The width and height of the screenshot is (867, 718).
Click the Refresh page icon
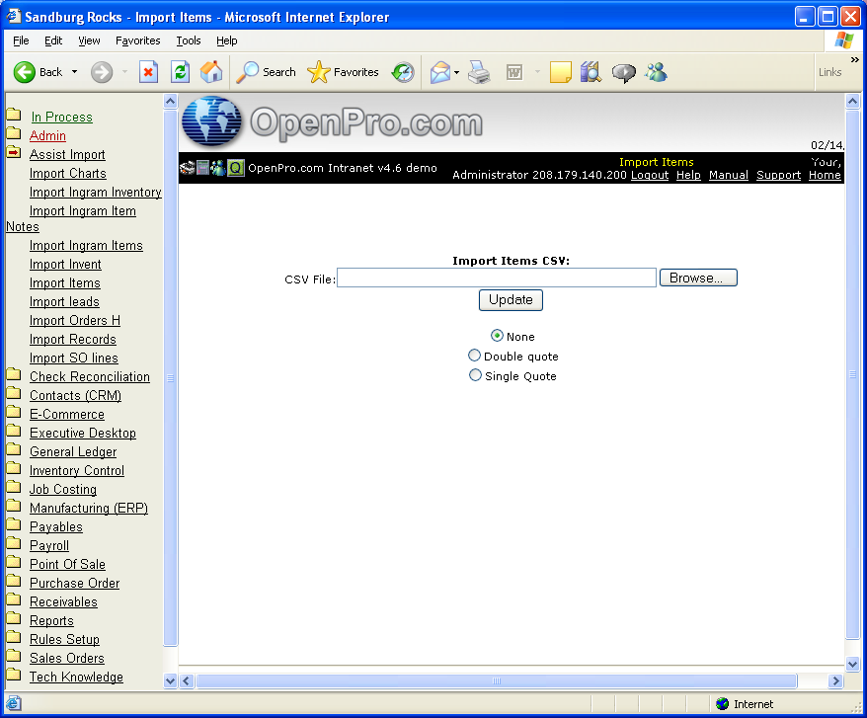(x=180, y=72)
